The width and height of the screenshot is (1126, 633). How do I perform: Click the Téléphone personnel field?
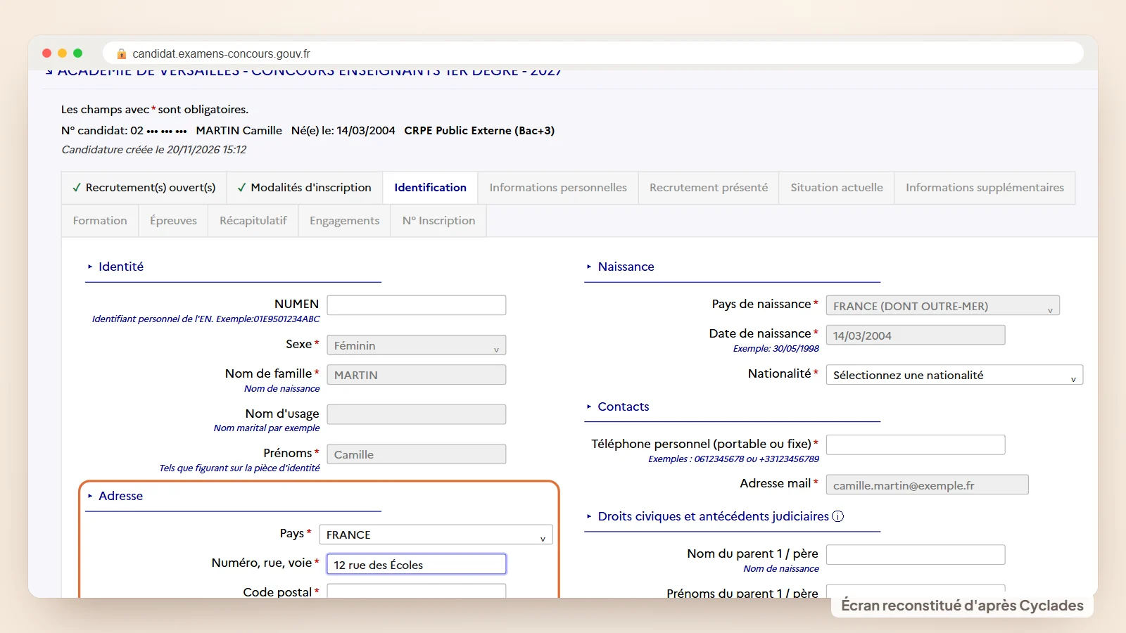pos(916,445)
